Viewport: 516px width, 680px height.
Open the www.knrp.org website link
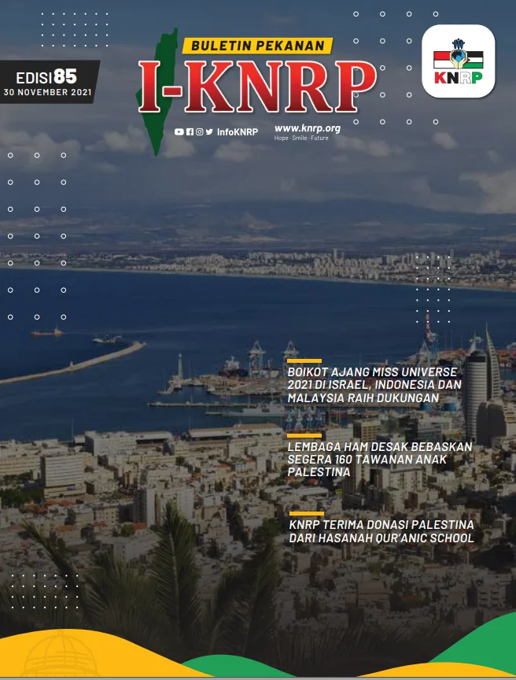tap(308, 128)
